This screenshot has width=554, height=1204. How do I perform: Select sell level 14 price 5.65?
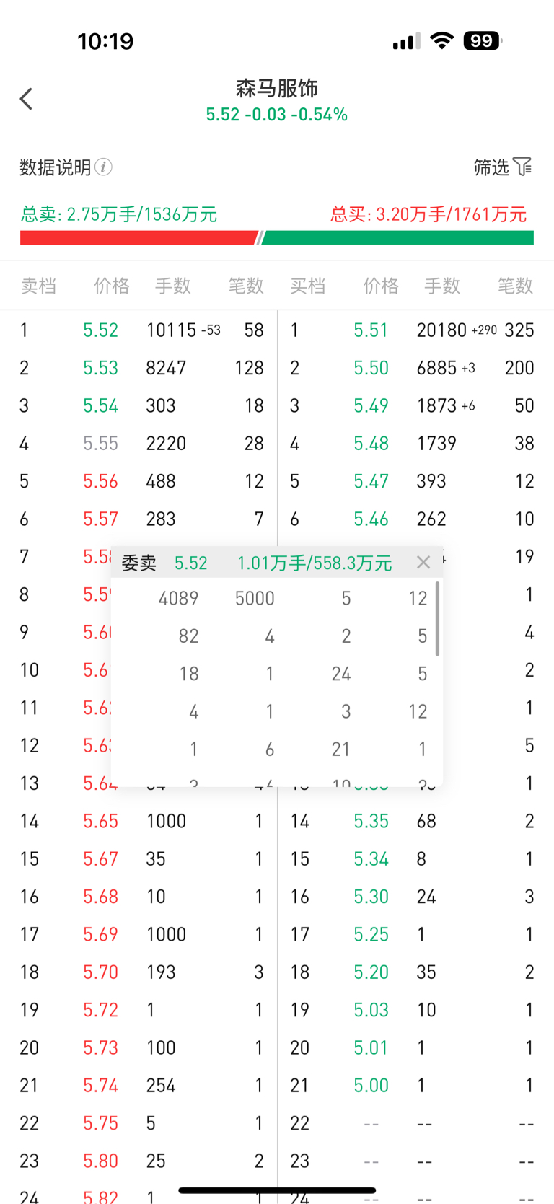tap(100, 821)
